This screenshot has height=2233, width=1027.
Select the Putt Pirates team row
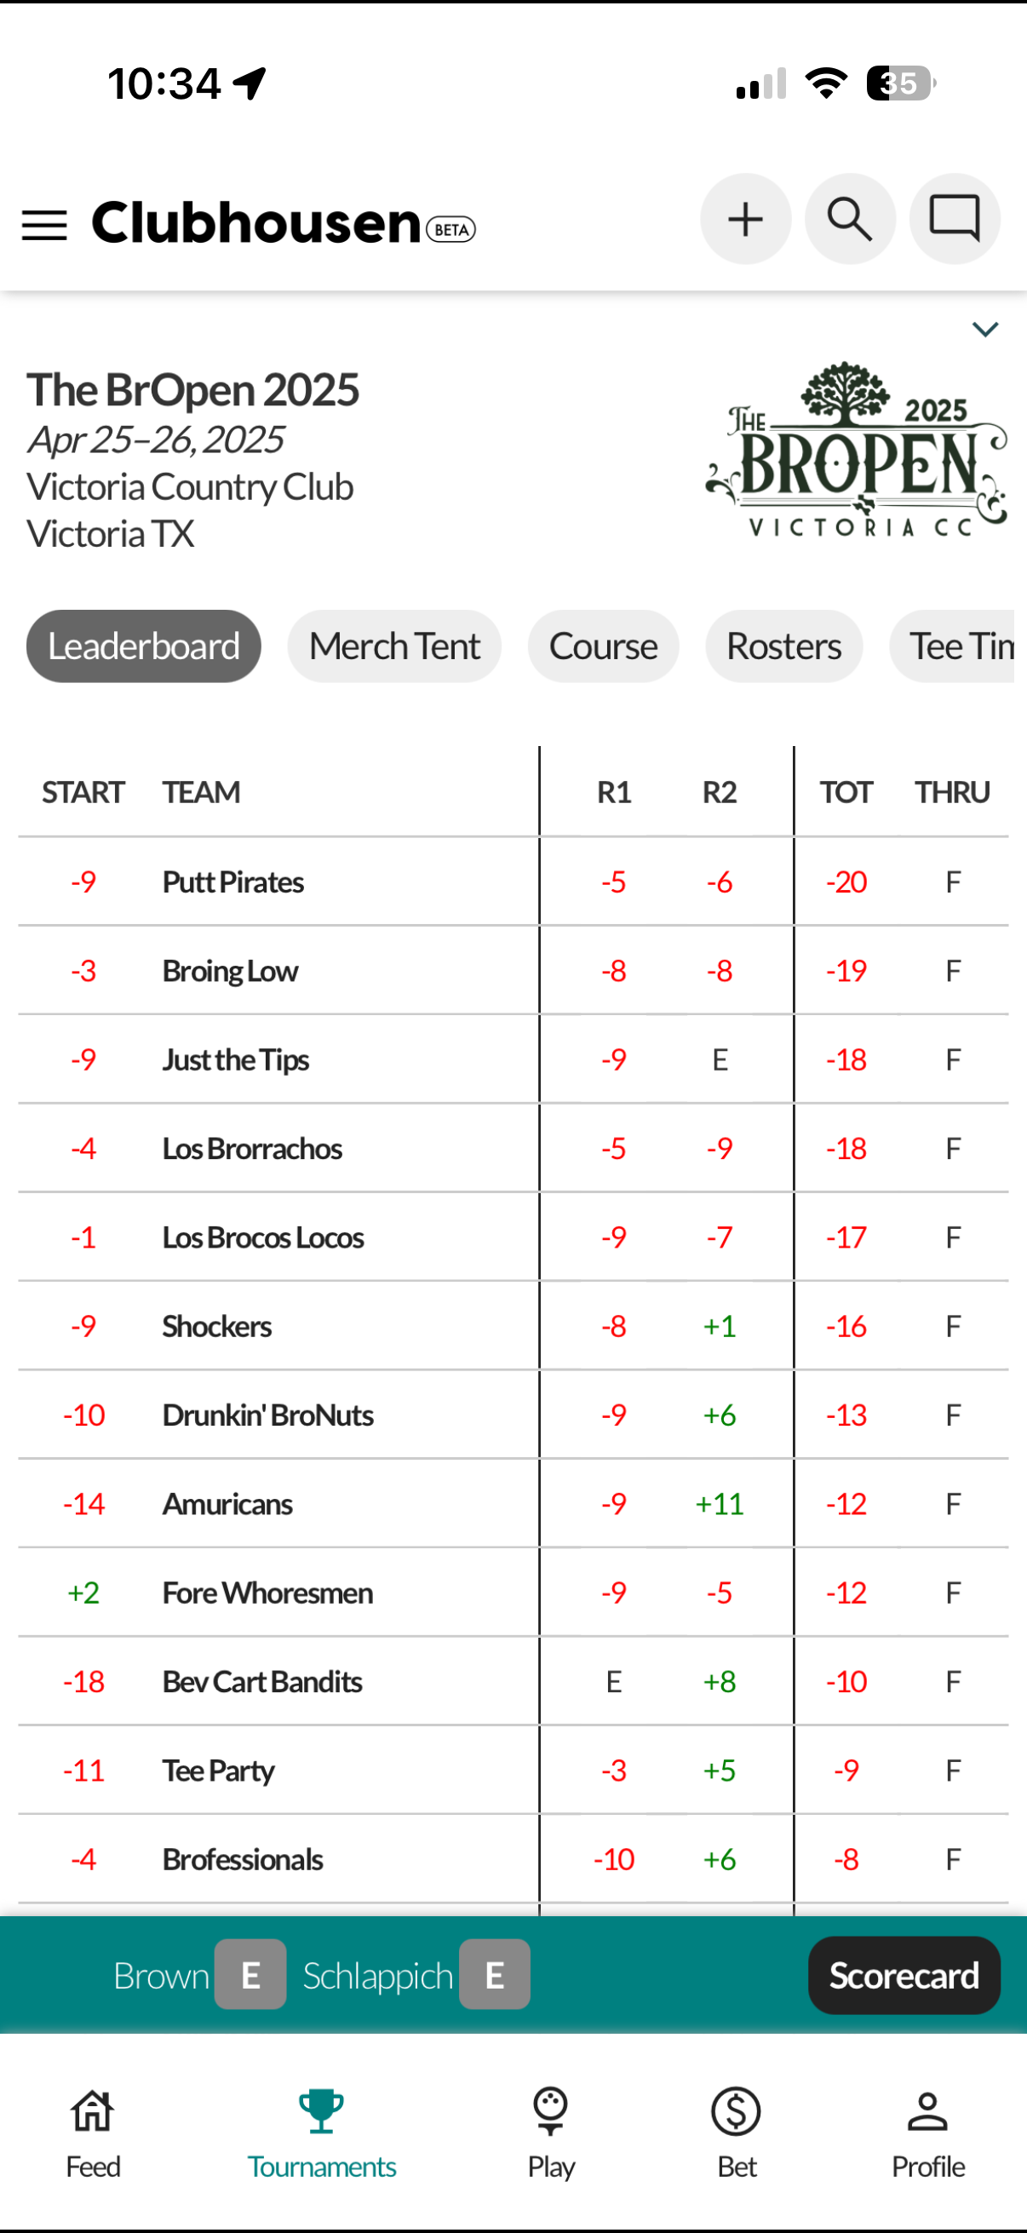(232, 881)
